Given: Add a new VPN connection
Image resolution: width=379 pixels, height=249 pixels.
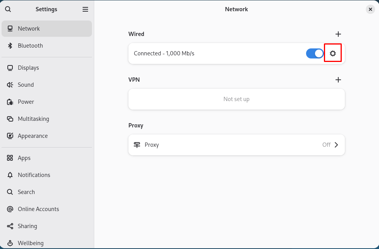Looking at the screenshot, I should pos(338,80).
